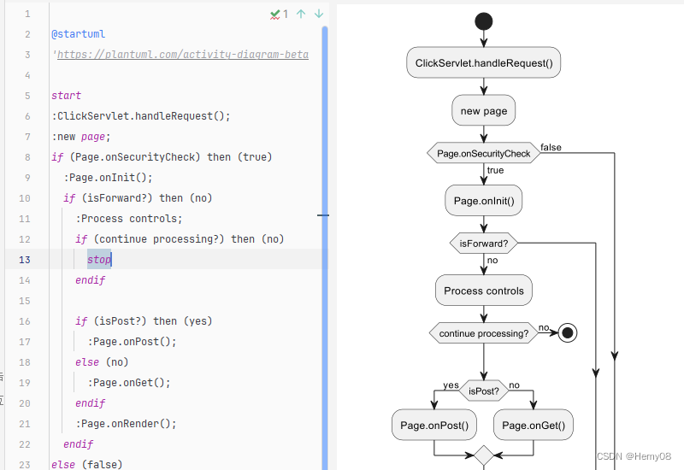Open the plantuml.com activity-diagram-beta link
Screen dimensions: 684x470
point(183,55)
